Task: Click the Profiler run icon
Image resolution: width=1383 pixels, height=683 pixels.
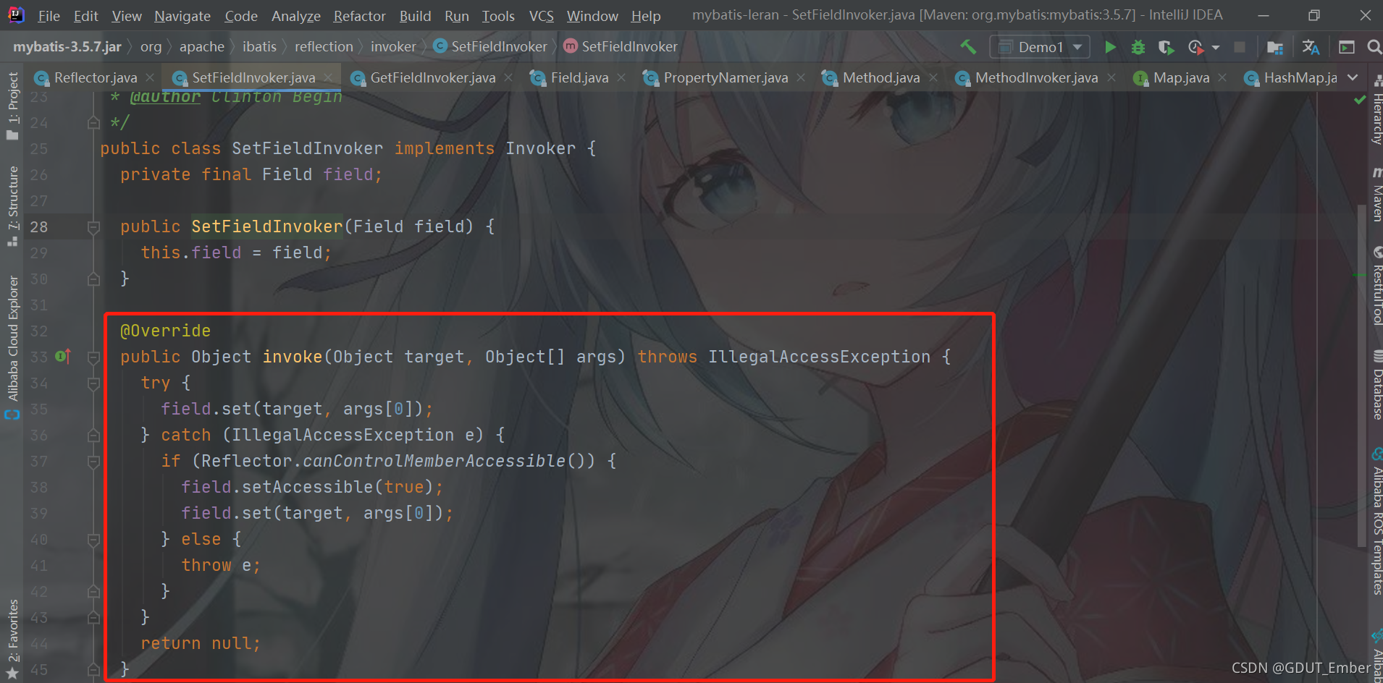Action: pos(1195,47)
